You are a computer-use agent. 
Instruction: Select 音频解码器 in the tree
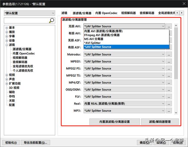[20, 62]
